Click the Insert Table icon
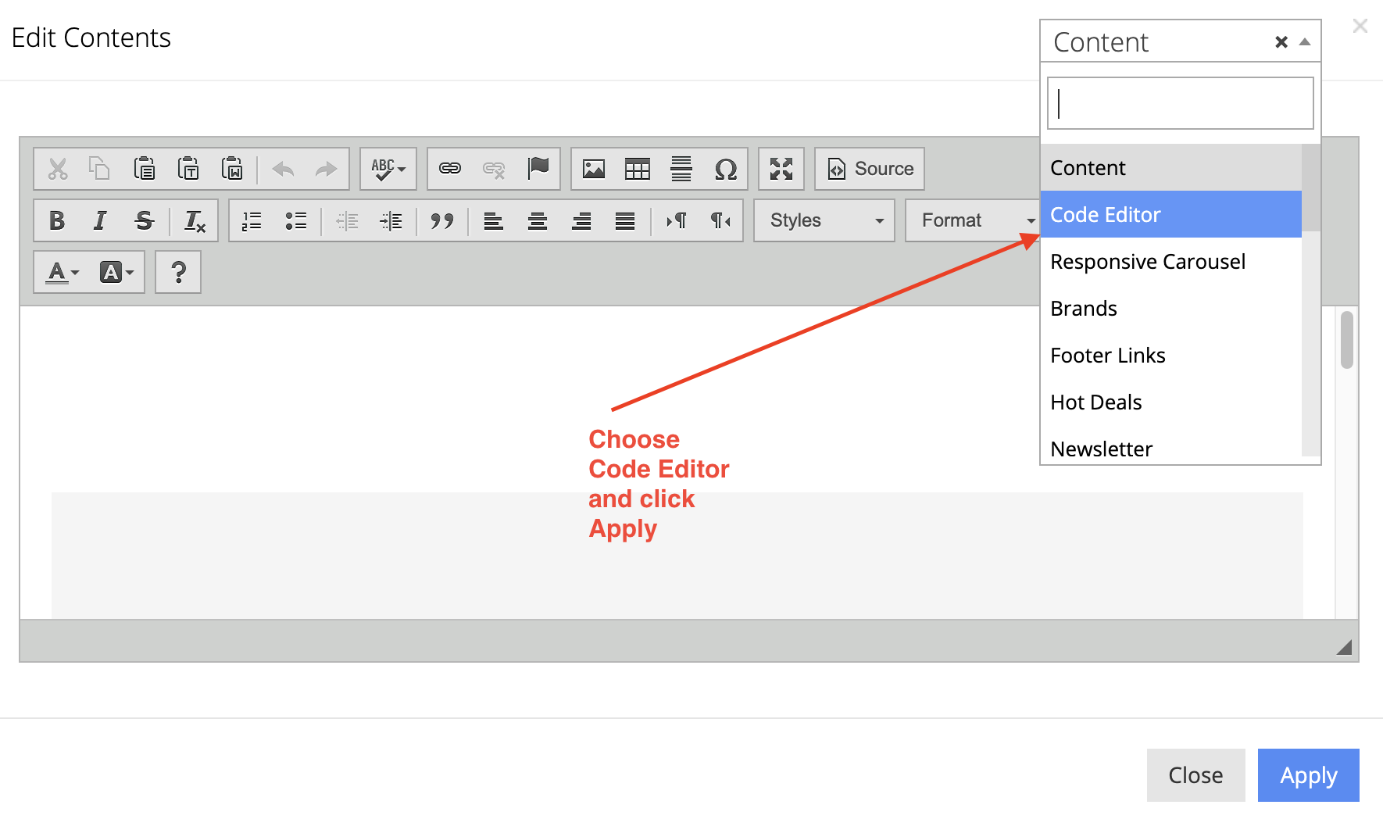 click(638, 168)
